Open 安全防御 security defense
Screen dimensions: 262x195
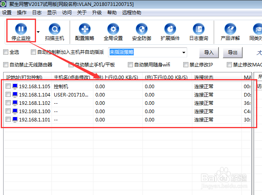pos(142,32)
